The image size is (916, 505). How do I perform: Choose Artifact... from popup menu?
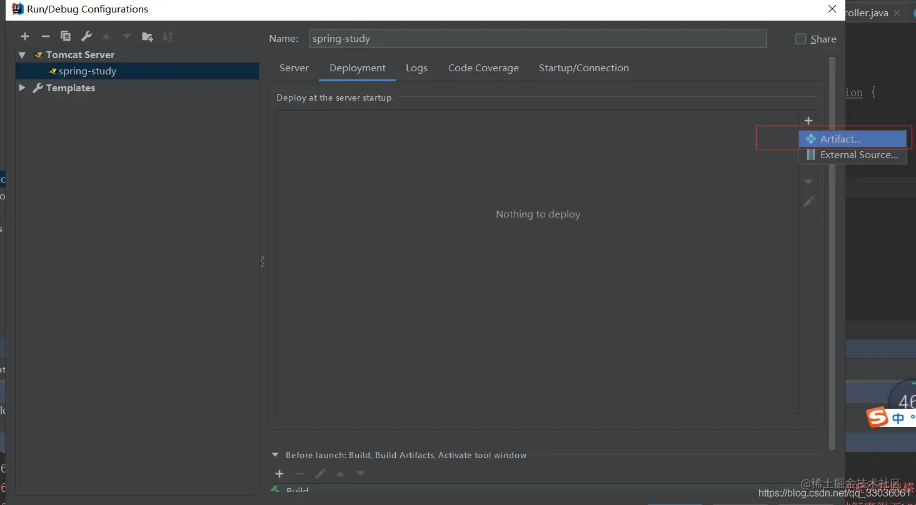point(853,139)
